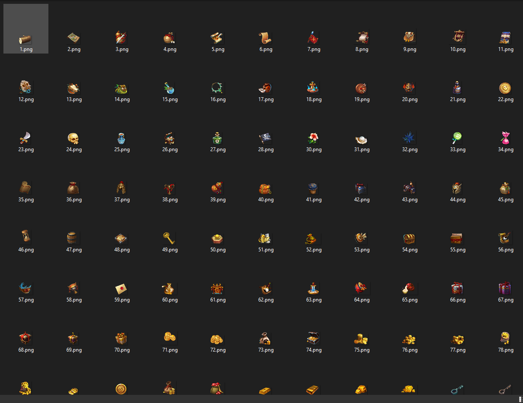Select the wood log icon for 1.png

coord(26,39)
